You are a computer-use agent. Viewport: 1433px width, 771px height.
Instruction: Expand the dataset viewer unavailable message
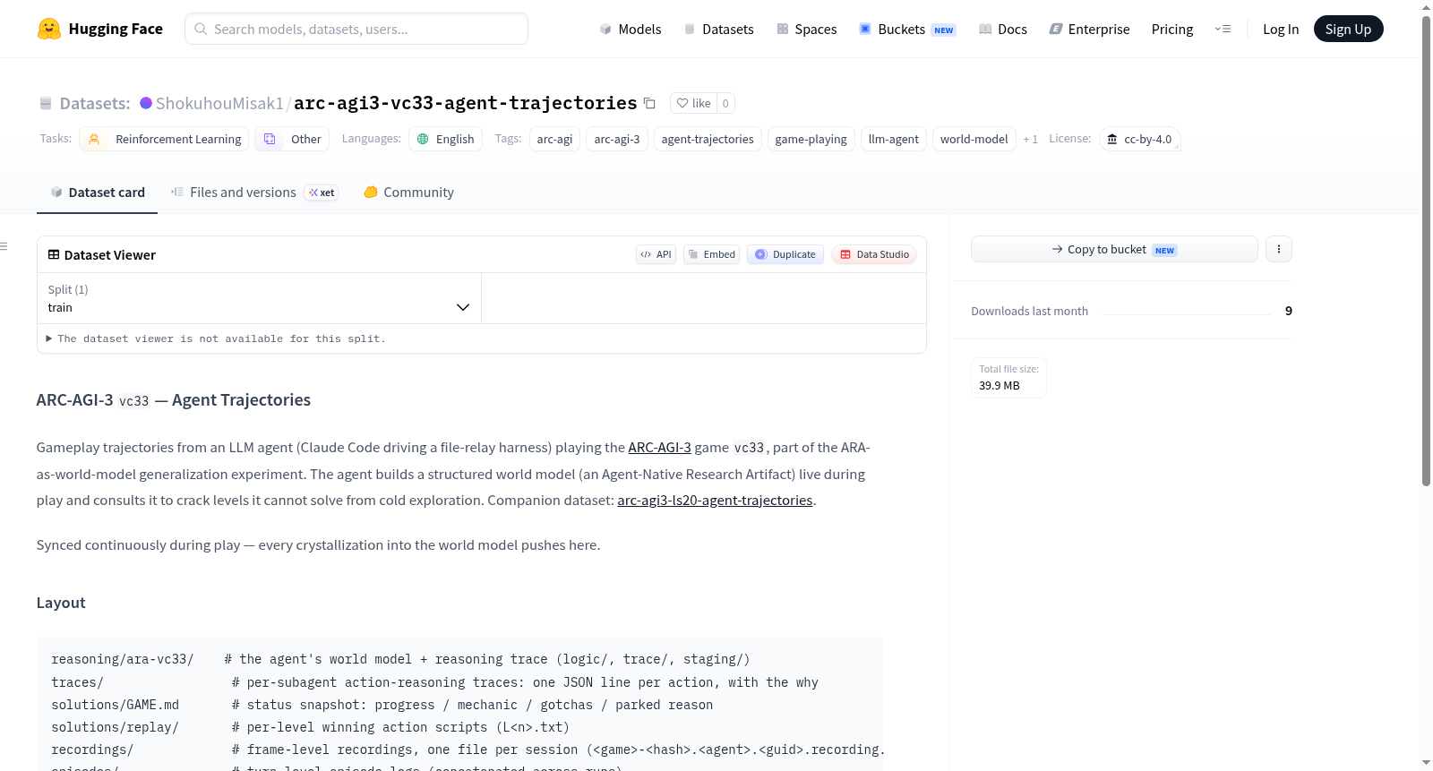(216, 338)
